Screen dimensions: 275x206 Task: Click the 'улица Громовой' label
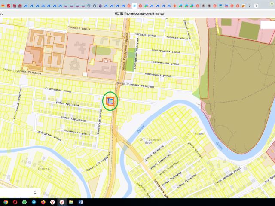pos(187,181)
